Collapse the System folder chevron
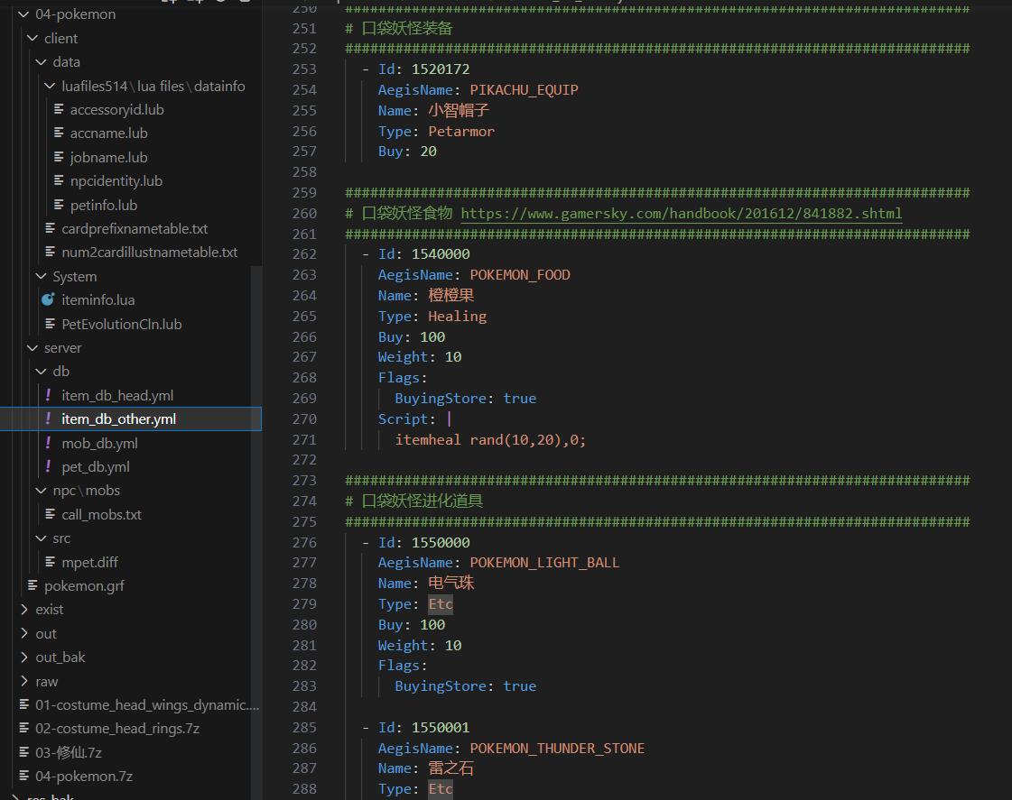1012x800 pixels. 42,277
